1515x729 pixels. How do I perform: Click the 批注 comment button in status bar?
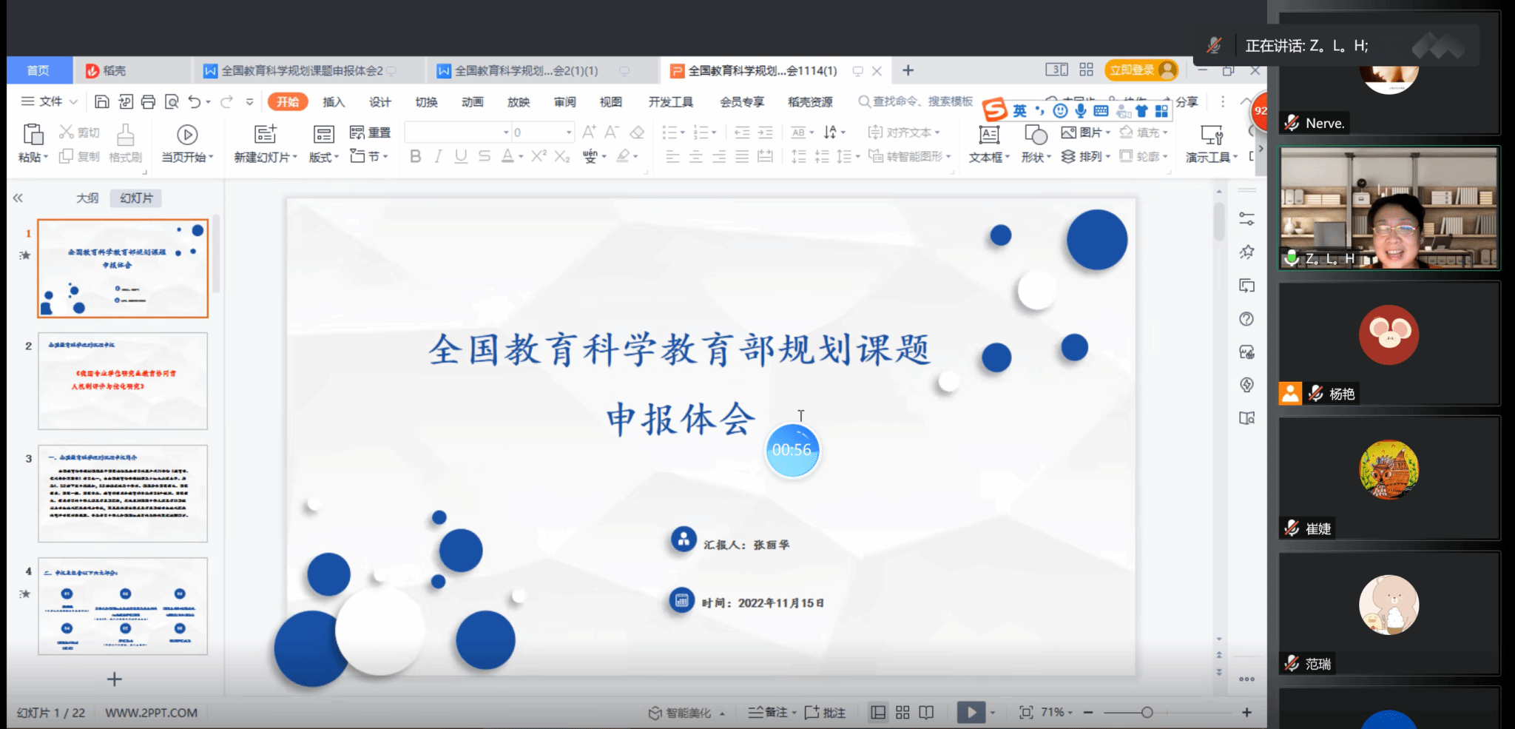pos(825,712)
